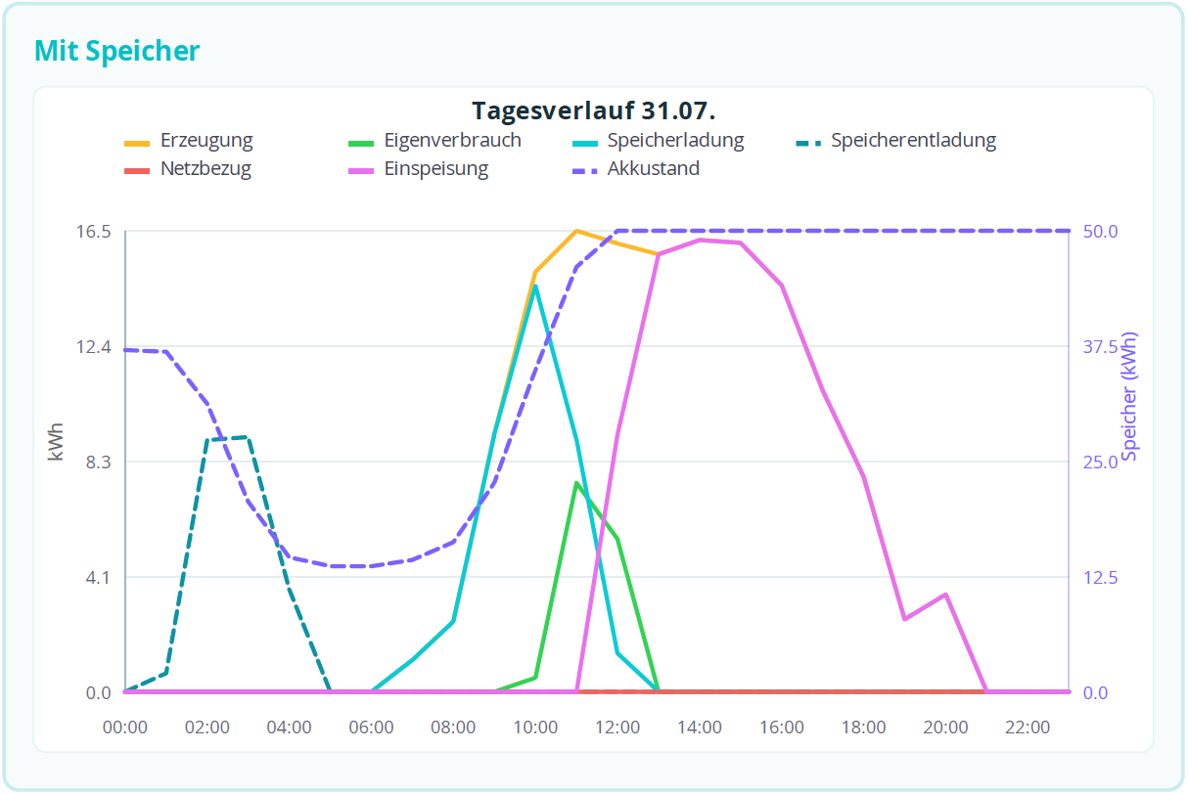The image size is (1188, 794).
Task: Click the 14:00 time axis label
Action: pos(701,728)
